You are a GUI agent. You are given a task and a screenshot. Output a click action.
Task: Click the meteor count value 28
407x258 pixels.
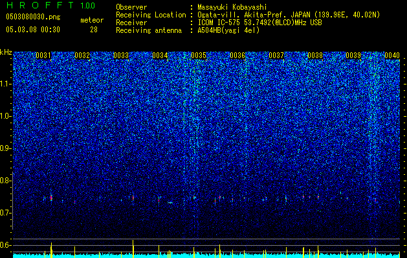click(94, 30)
